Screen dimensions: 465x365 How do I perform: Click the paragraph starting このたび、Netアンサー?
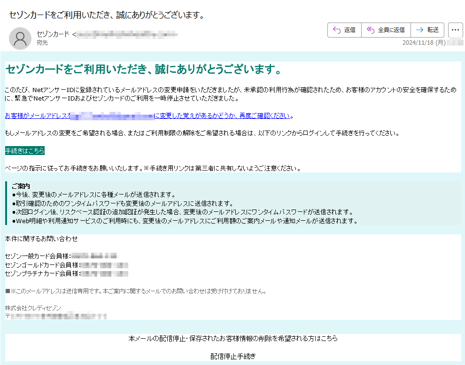[231, 94]
